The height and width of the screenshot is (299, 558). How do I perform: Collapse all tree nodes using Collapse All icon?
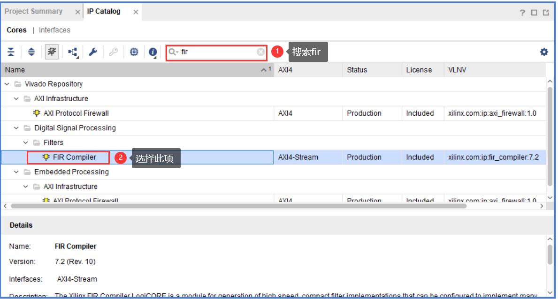click(x=10, y=52)
